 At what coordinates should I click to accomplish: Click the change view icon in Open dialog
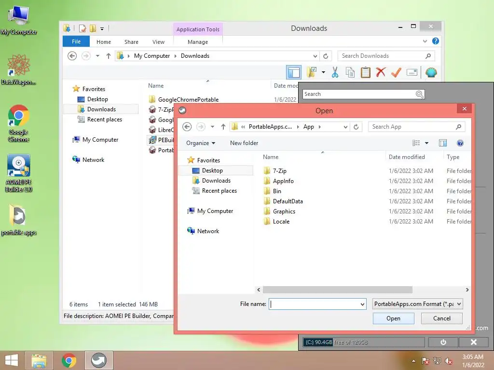[x=416, y=143]
